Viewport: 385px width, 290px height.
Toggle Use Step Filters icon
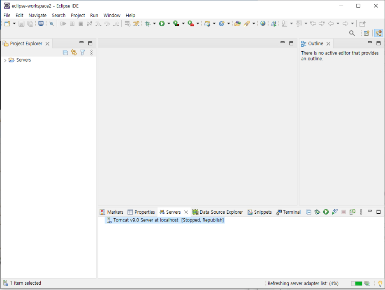(136, 24)
